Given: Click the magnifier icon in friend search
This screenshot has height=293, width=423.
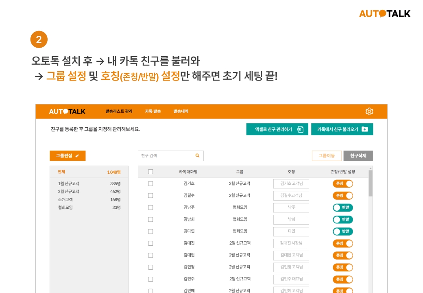Looking at the screenshot, I should coord(198,156).
